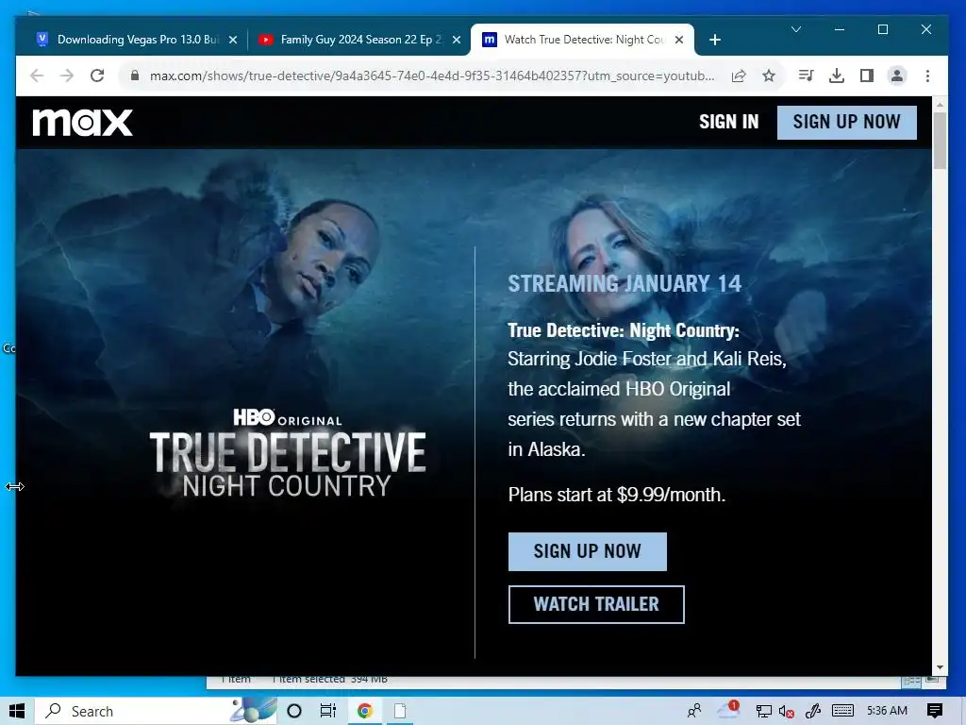The image size is (966, 725).
Task: Switch to the Family Guy YouTube tab
Action: pos(360,40)
